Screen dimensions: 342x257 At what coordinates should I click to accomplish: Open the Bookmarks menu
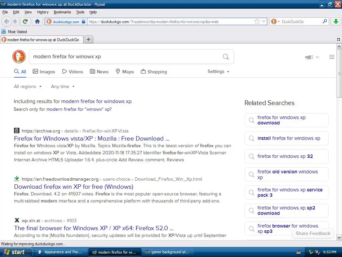62,12
